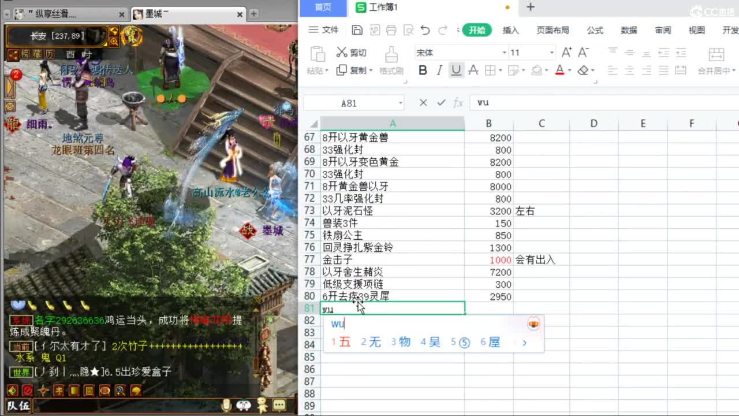This screenshot has width=739, height=416.
Task: Click the Print Preview icon
Action: coord(408,30)
